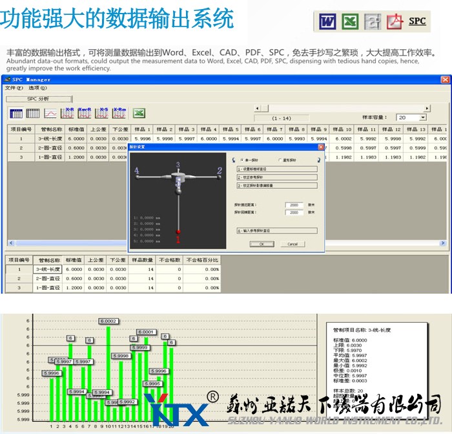452x434 pixels.
Task: Open the X-R control chart icon
Action: pos(67,113)
